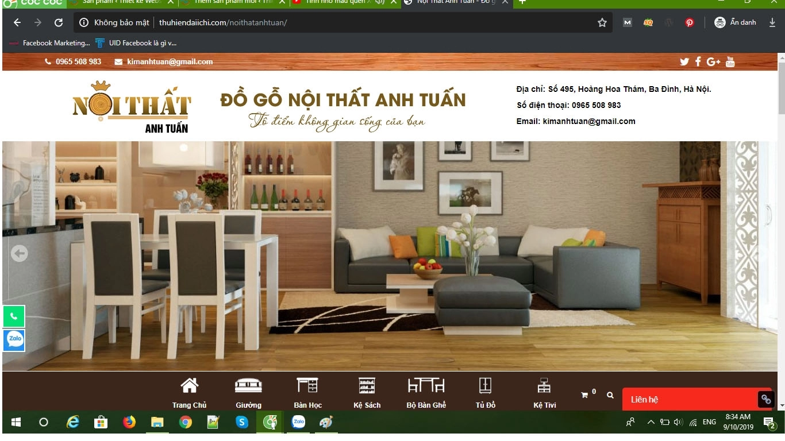
Task: Open the Bộ Bàn Ghế table set icon
Action: (x=426, y=384)
